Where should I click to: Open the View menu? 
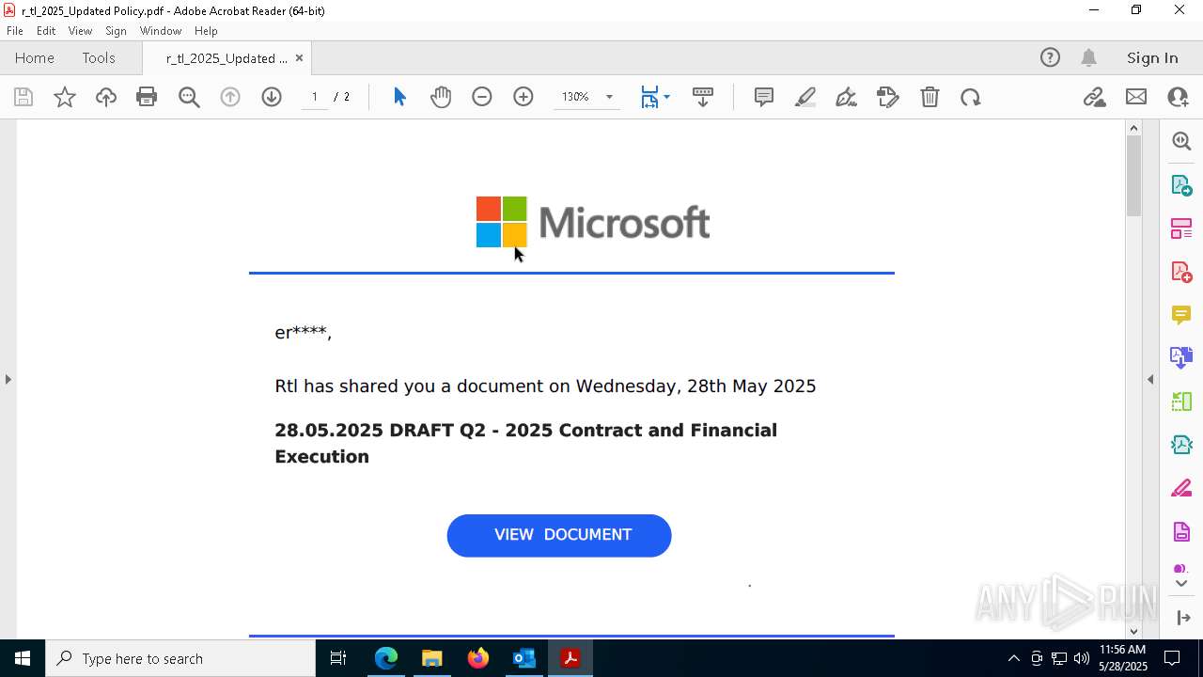click(80, 31)
